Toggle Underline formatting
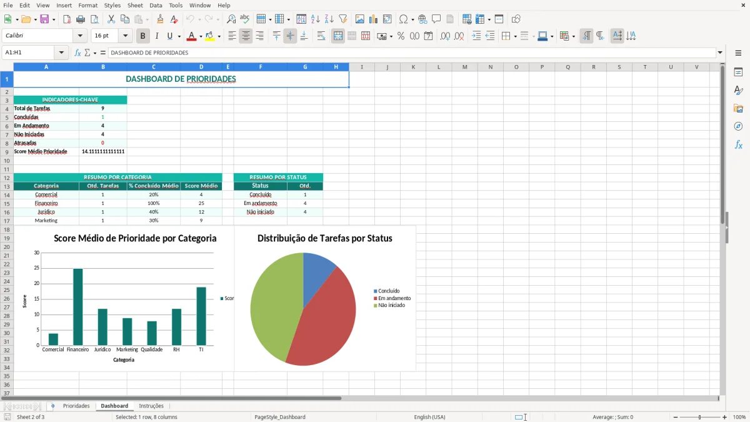This screenshot has width=750, height=422. (x=170, y=36)
